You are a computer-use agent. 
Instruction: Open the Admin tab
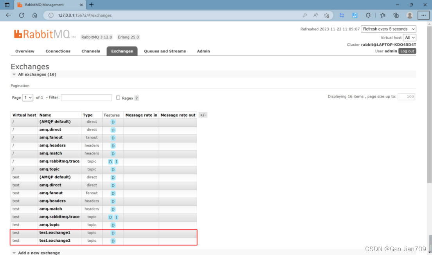pyautogui.click(x=203, y=51)
